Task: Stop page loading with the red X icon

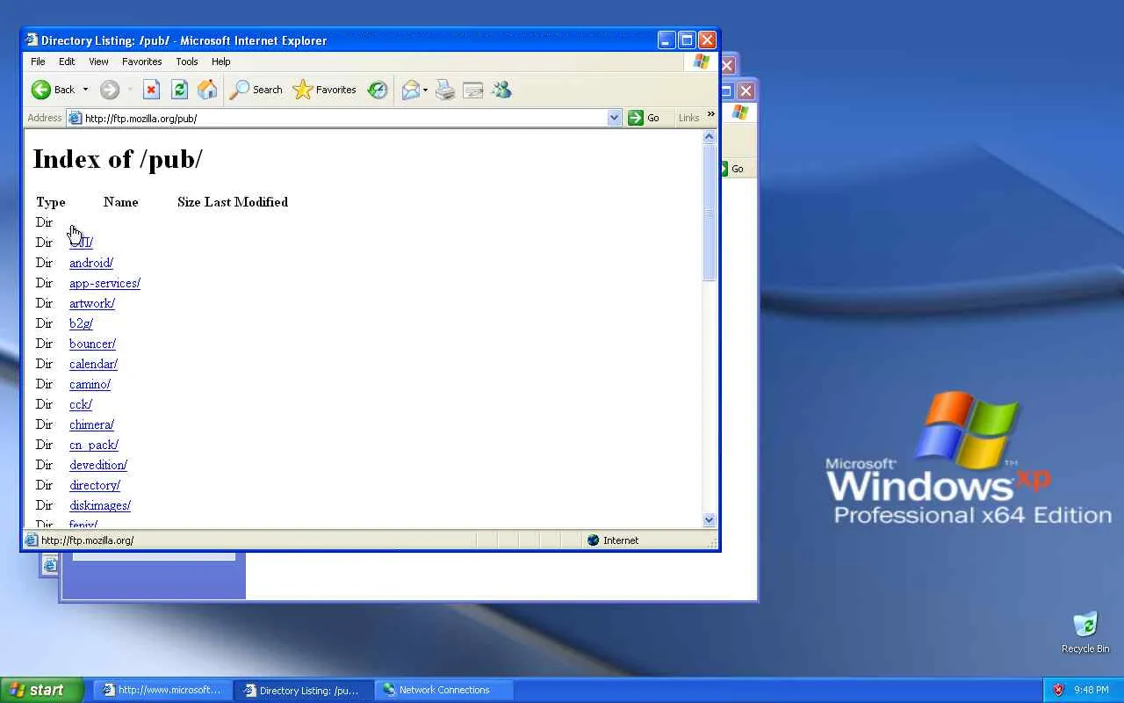Action: [151, 90]
